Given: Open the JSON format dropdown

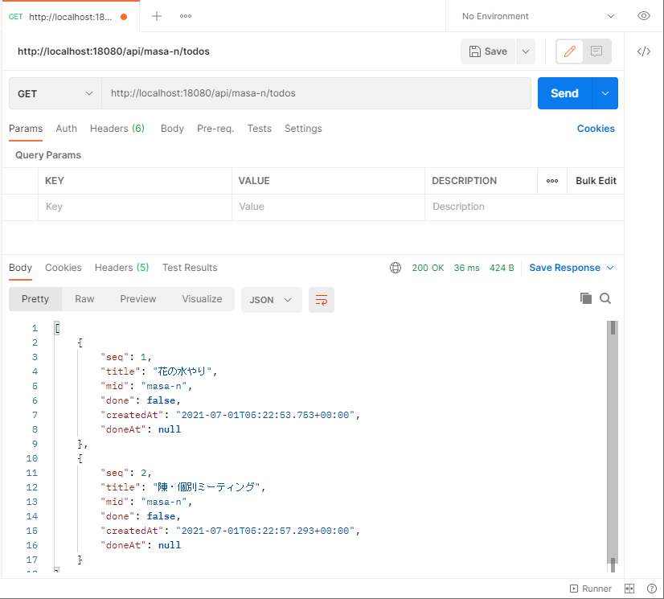Looking at the screenshot, I should pyautogui.click(x=272, y=300).
